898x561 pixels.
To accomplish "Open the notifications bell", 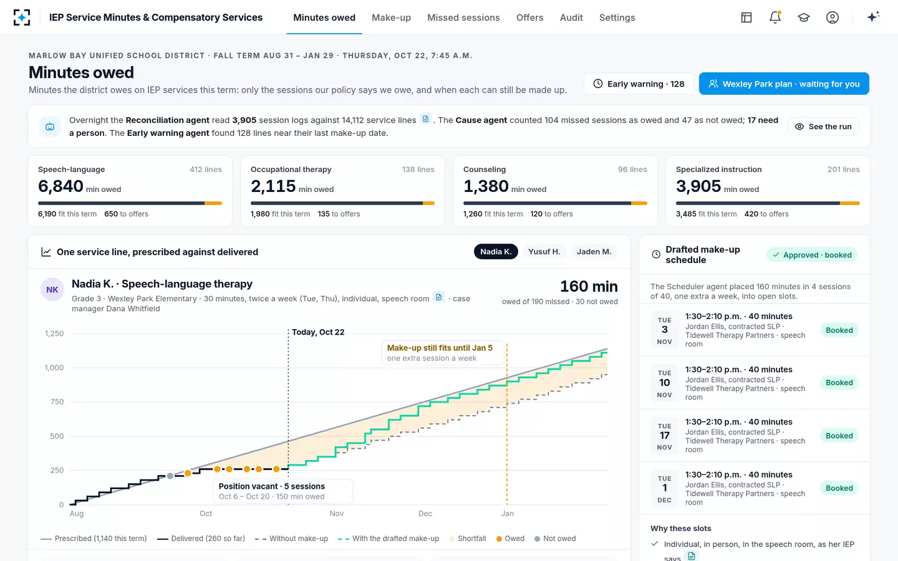I will click(775, 17).
